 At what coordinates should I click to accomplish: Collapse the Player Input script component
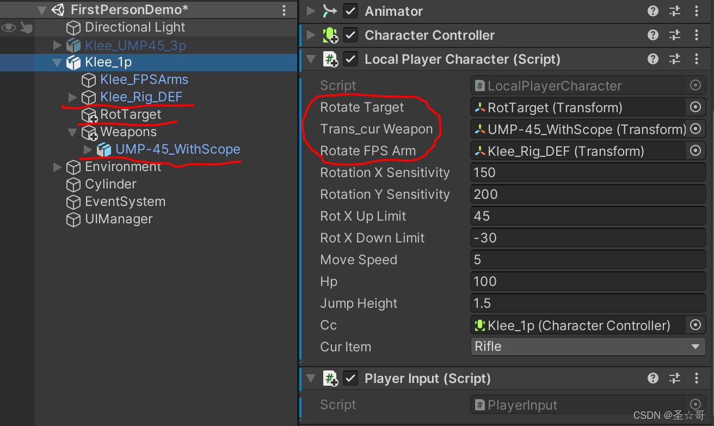[x=311, y=378]
